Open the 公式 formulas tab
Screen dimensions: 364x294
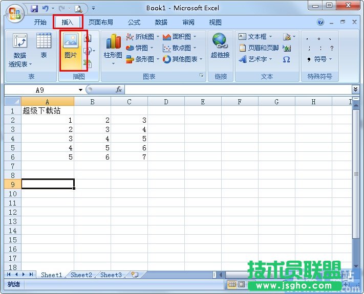pos(134,22)
